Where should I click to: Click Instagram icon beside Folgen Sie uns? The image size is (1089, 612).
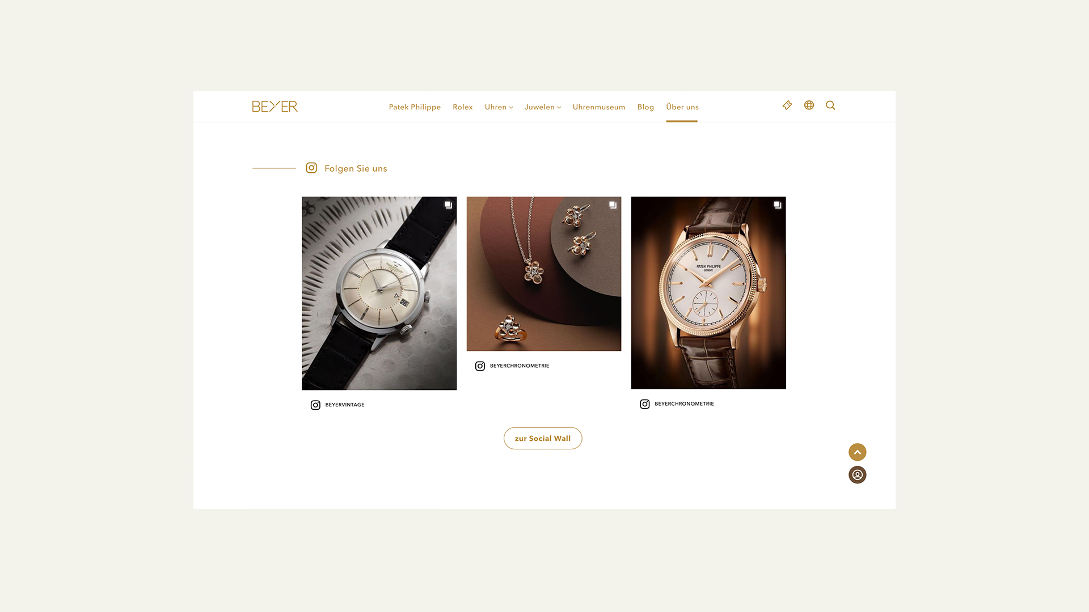311,168
